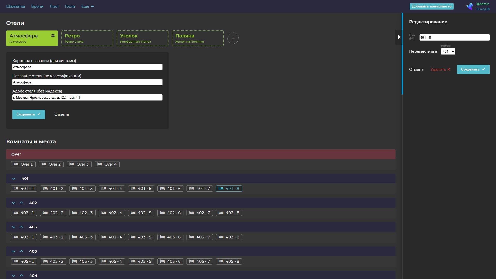The height and width of the screenshot is (279, 496).
Task: Select bed place 401 - 8
Action: click(229, 189)
